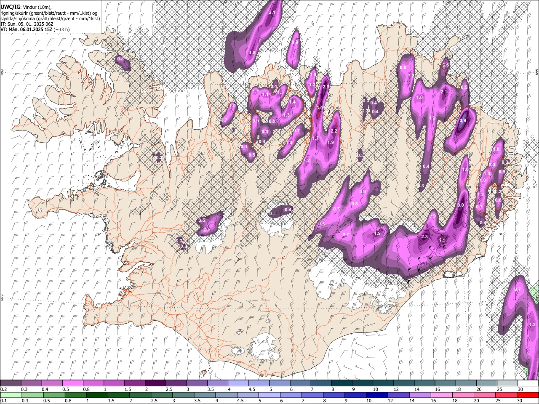The width and height of the screenshot is (539, 404).
Task: Click the 1.6 precipitation value on the map
Action: coord(465,170)
